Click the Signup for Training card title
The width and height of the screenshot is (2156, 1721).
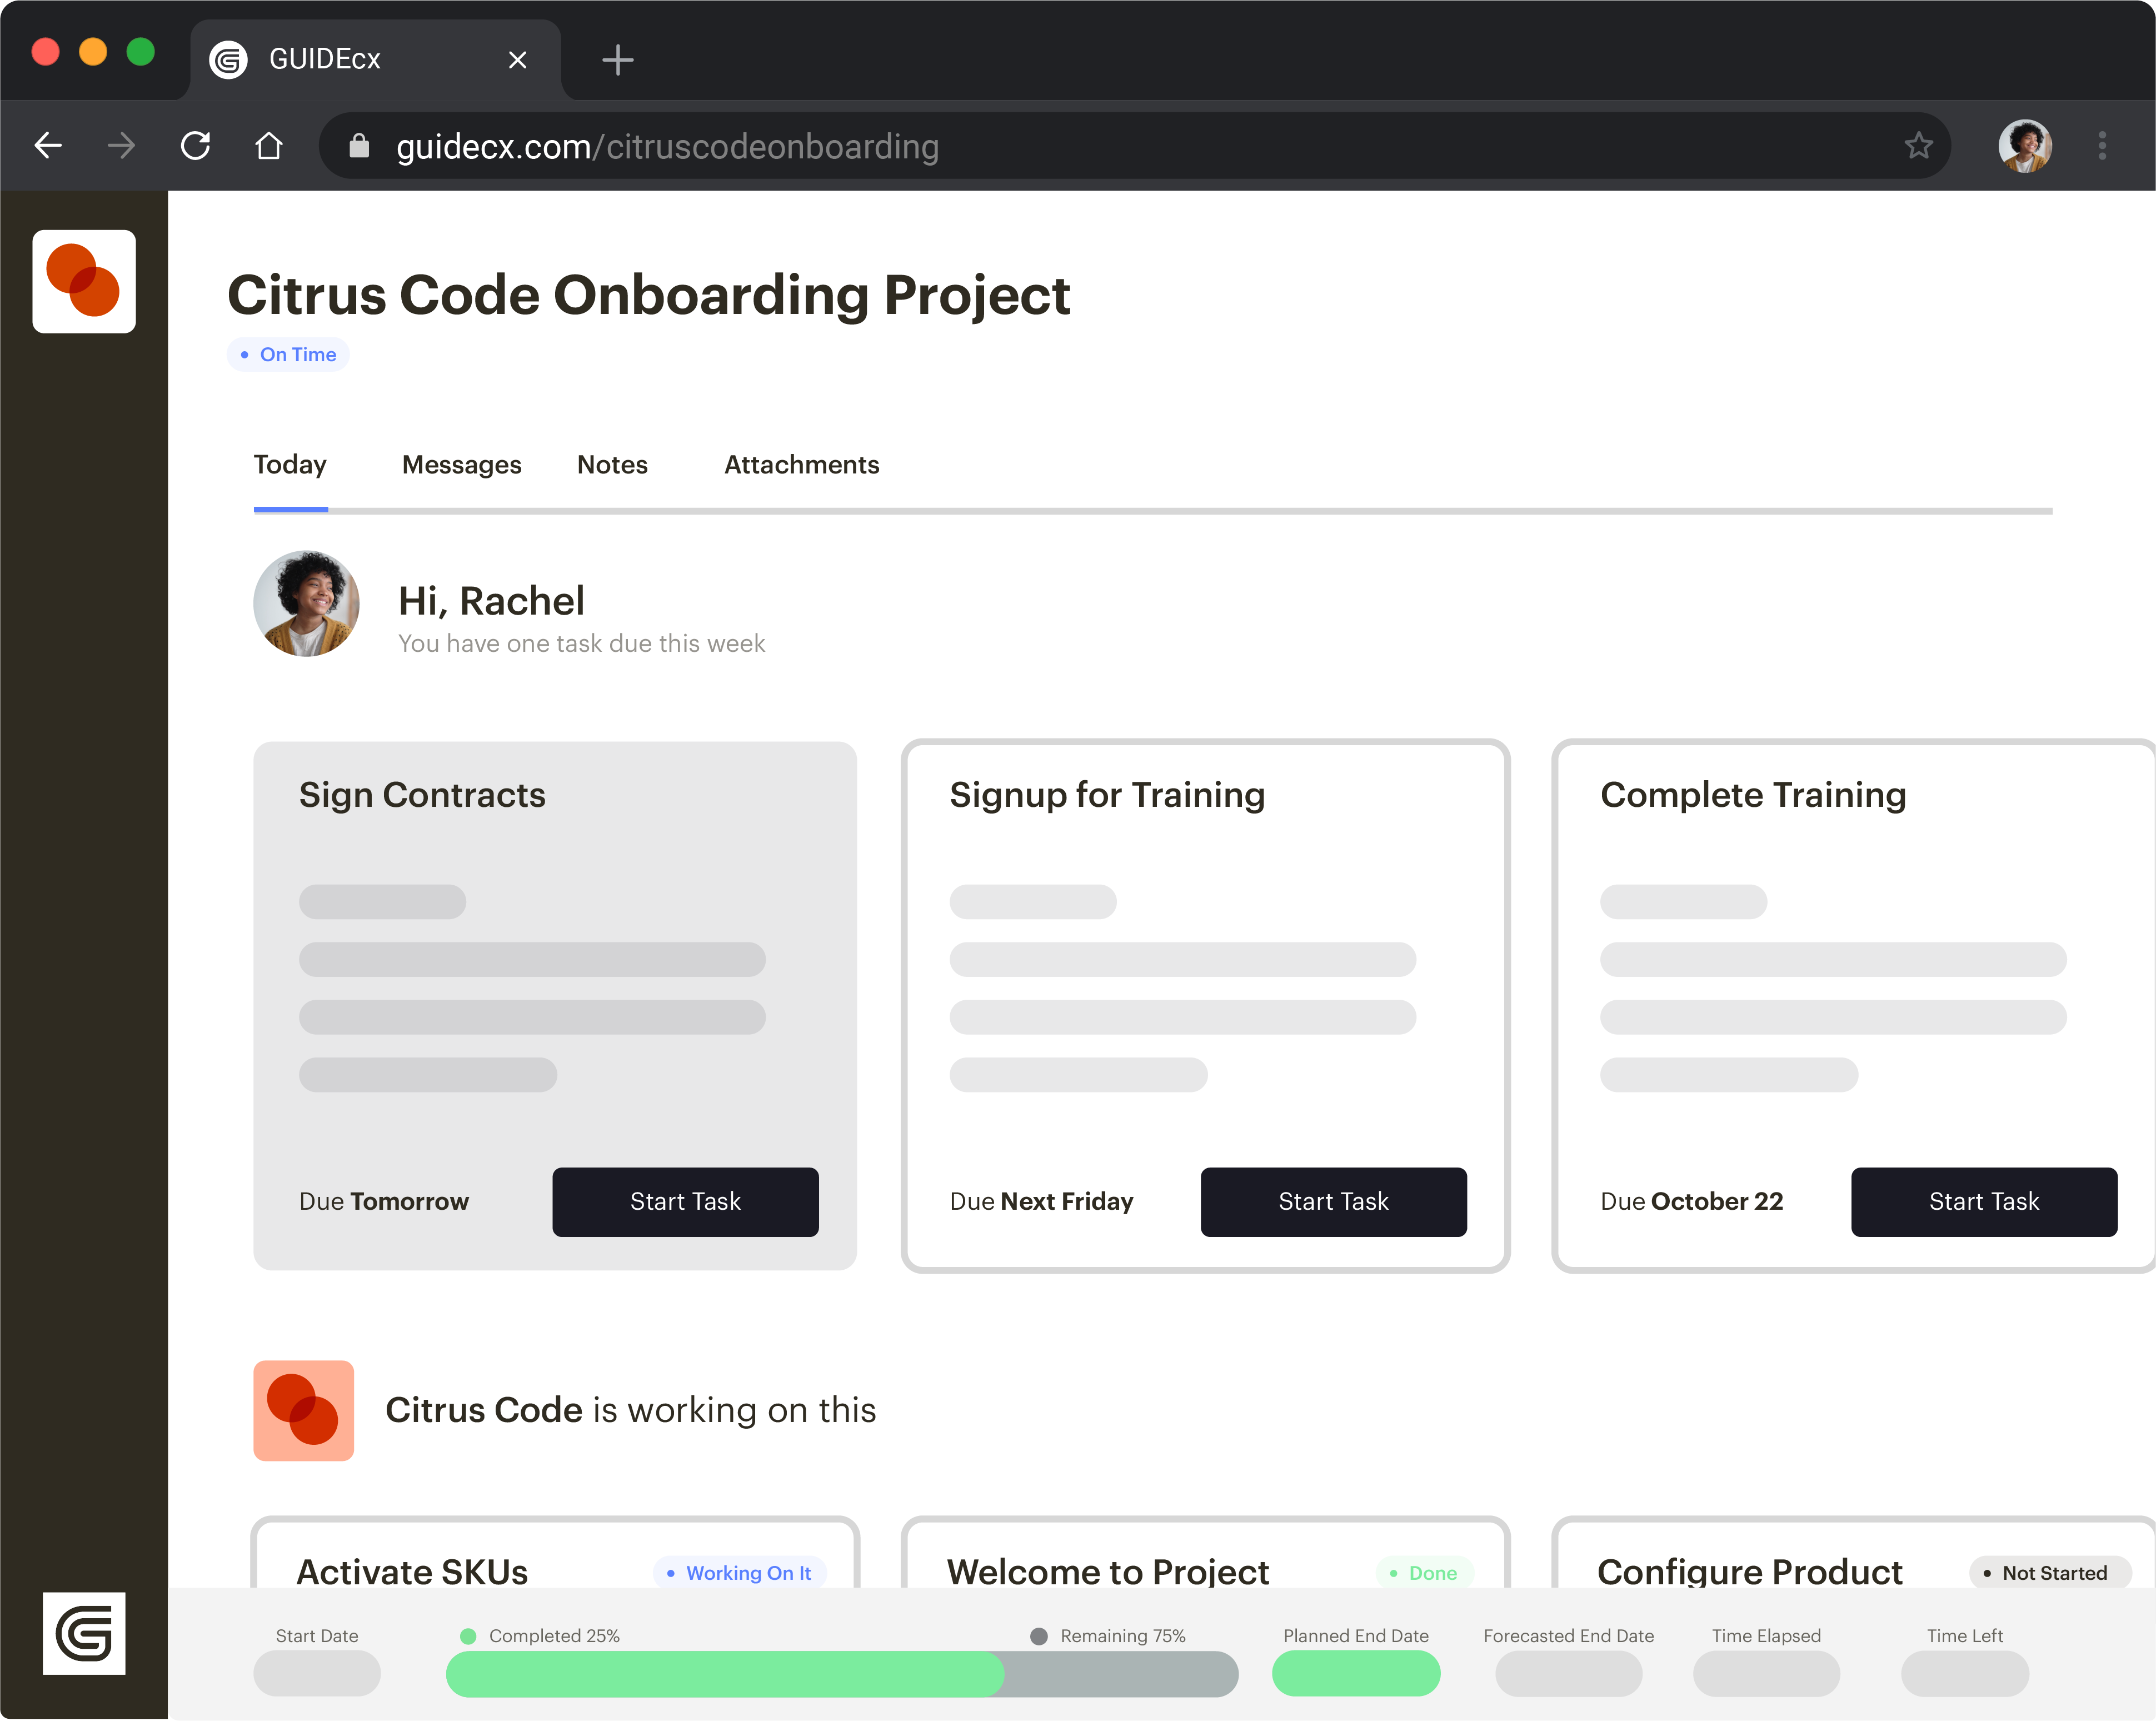[1107, 795]
